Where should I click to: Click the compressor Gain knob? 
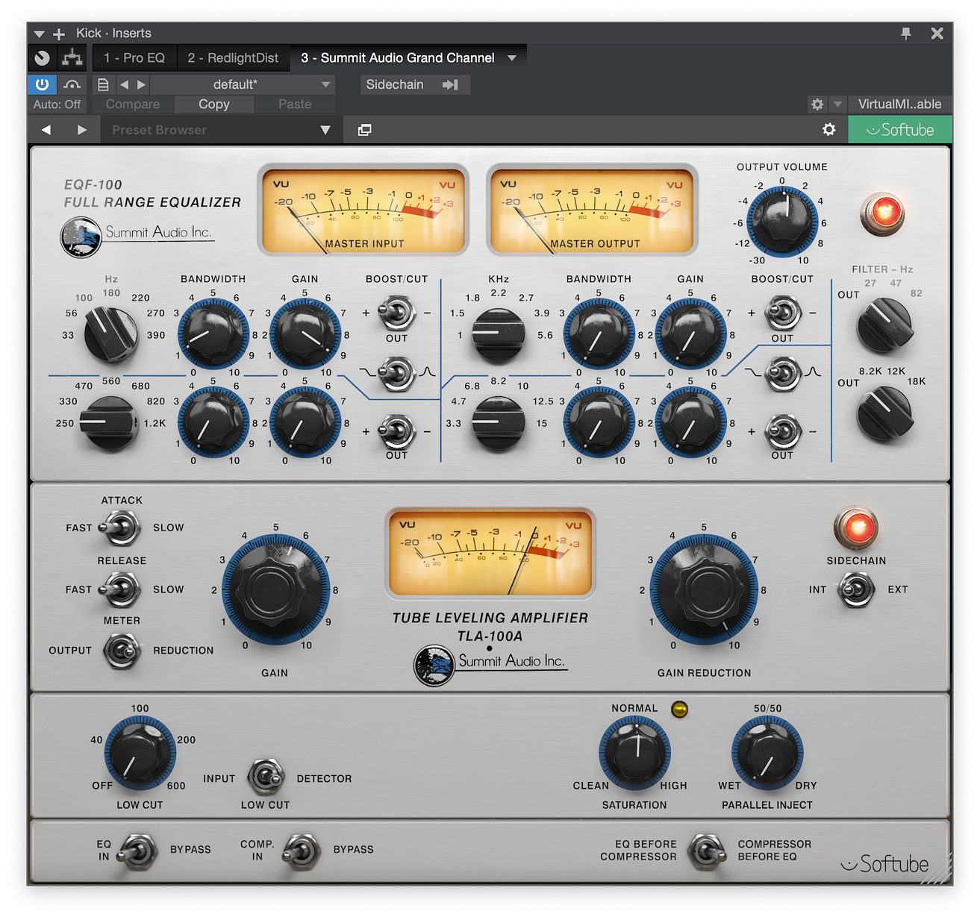(275, 589)
